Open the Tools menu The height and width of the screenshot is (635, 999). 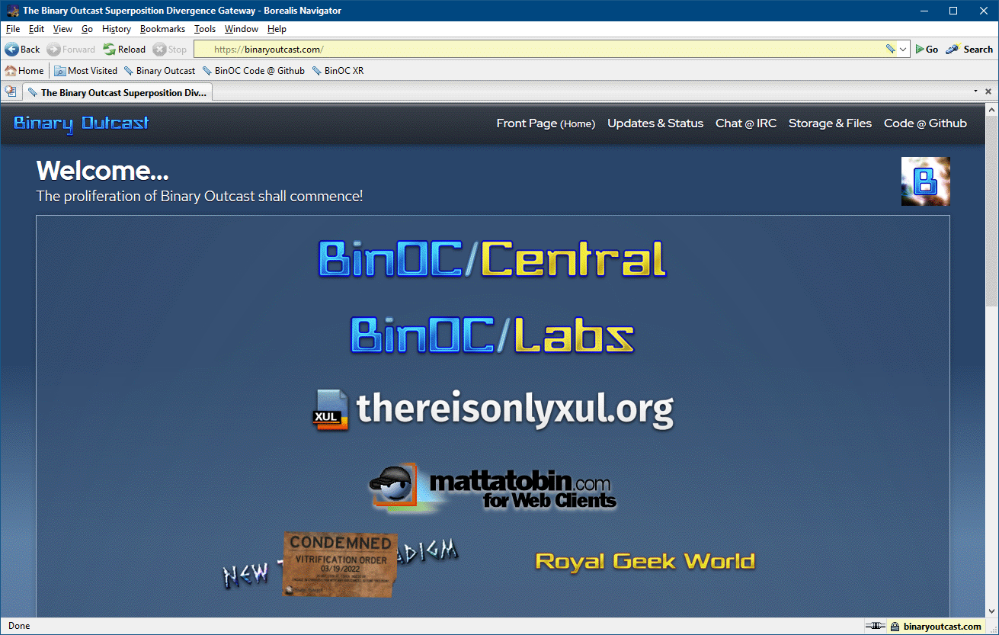point(205,29)
